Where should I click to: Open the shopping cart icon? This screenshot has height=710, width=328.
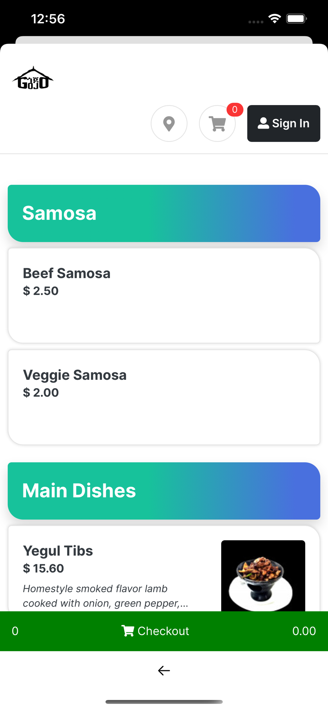pyautogui.click(x=217, y=124)
